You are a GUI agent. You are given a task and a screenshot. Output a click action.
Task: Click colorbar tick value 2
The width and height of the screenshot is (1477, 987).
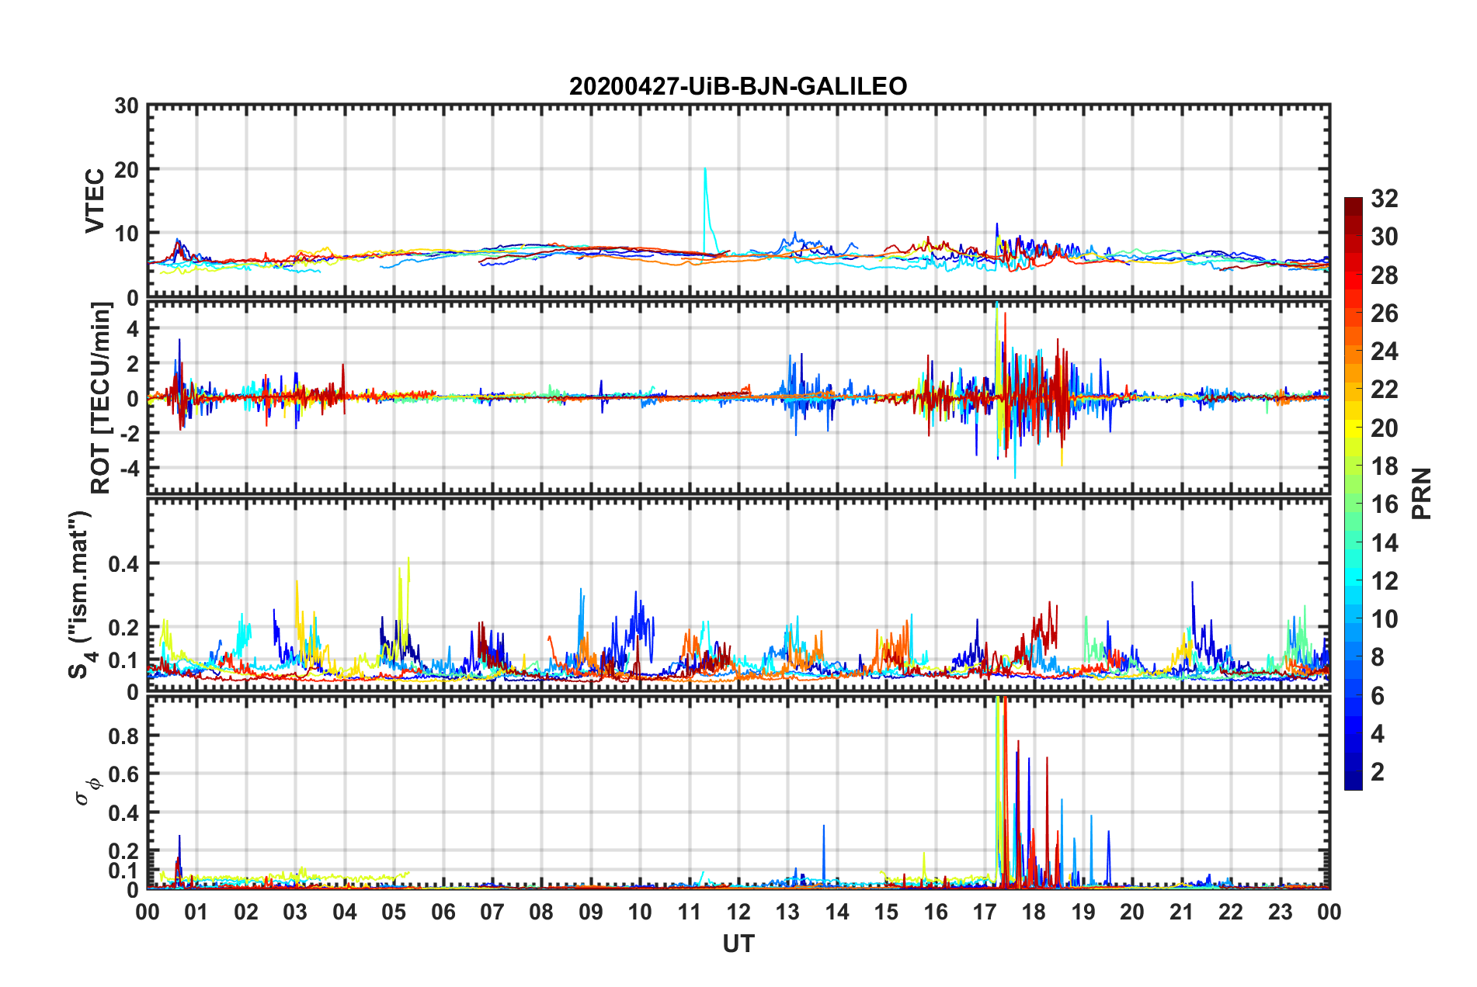(x=1378, y=772)
